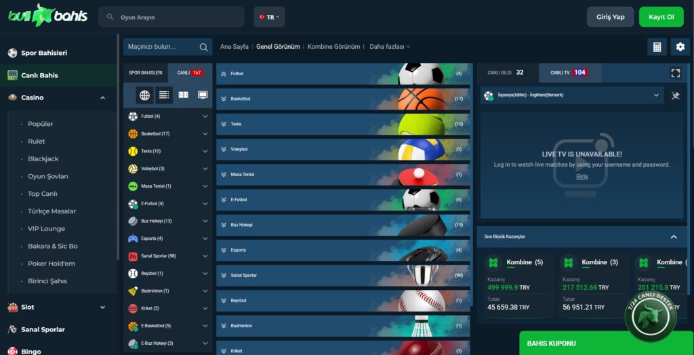694x355 pixels.
Task: Pin the live TV panel
Action: 676,96
